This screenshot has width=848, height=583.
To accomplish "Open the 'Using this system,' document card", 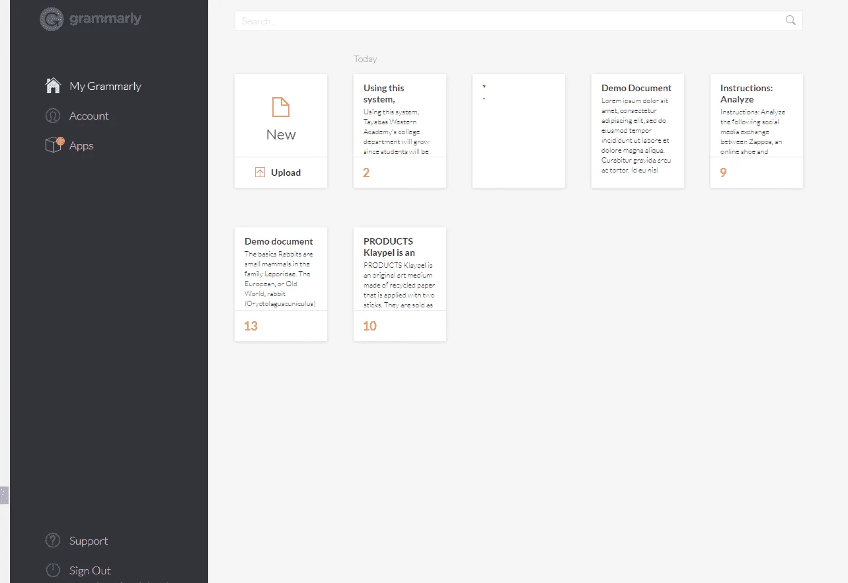I will click(400, 131).
